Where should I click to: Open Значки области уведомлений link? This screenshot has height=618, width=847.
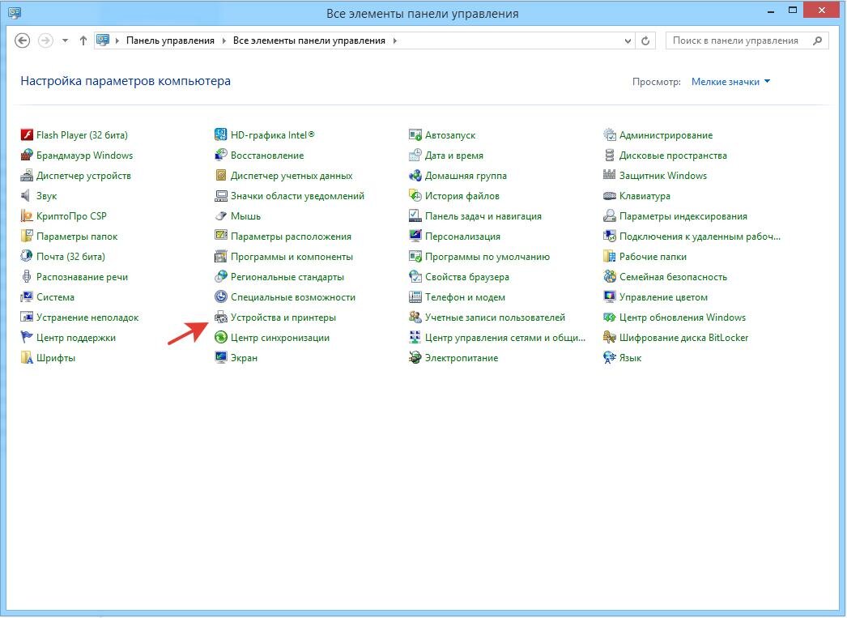[298, 195]
